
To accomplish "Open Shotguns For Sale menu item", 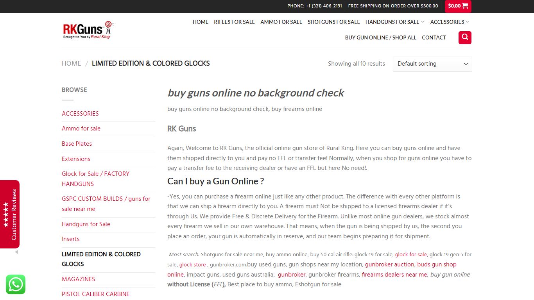I will (x=333, y=22).
